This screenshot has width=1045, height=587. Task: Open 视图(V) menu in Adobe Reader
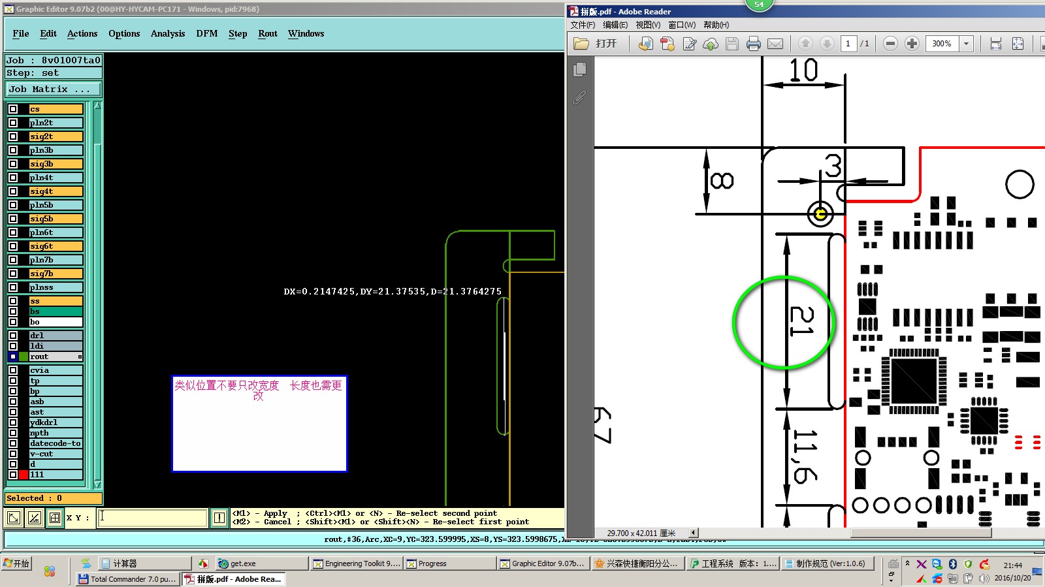click(x=648, y=25)
